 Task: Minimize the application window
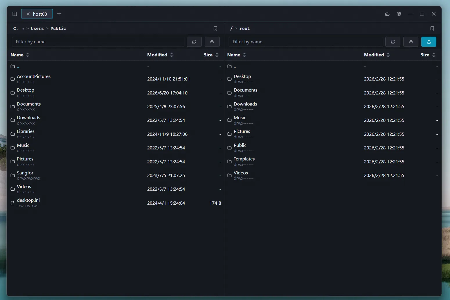(410, 14)
